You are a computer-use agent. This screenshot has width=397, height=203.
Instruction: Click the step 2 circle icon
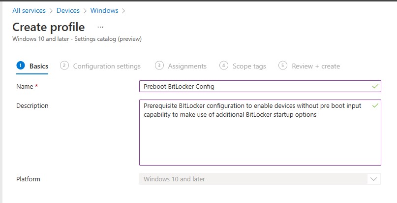(64, 66)
